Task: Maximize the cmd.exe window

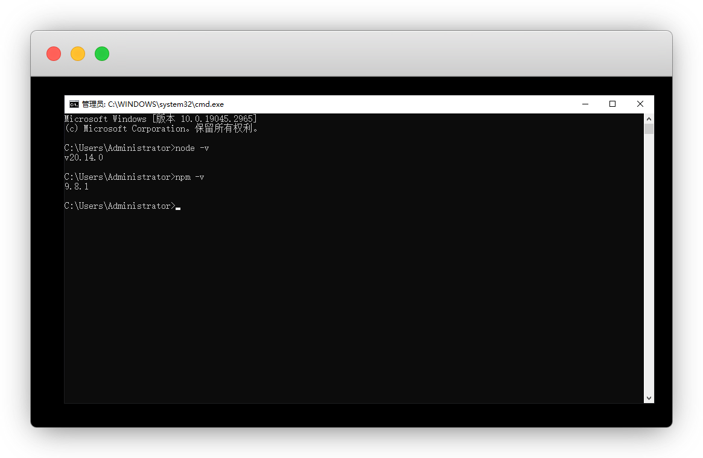Action: point(612,104)
